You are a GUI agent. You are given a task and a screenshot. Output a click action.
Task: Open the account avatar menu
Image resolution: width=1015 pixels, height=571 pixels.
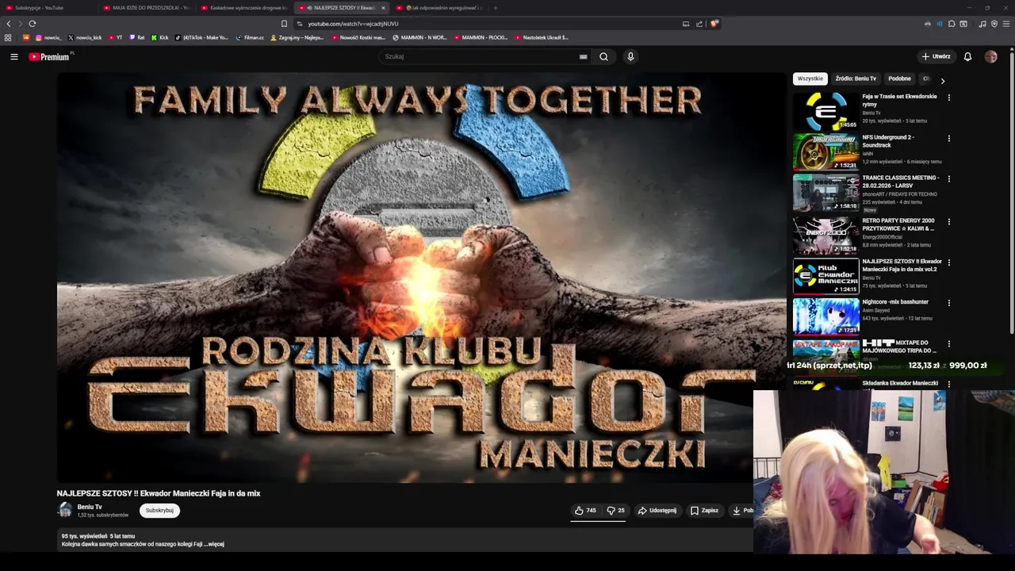[x=990, y=56]
